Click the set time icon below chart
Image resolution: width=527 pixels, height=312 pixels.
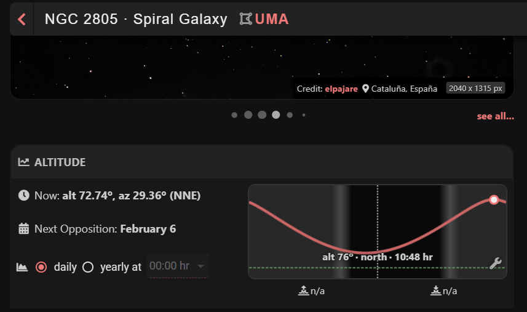(435, 290)
